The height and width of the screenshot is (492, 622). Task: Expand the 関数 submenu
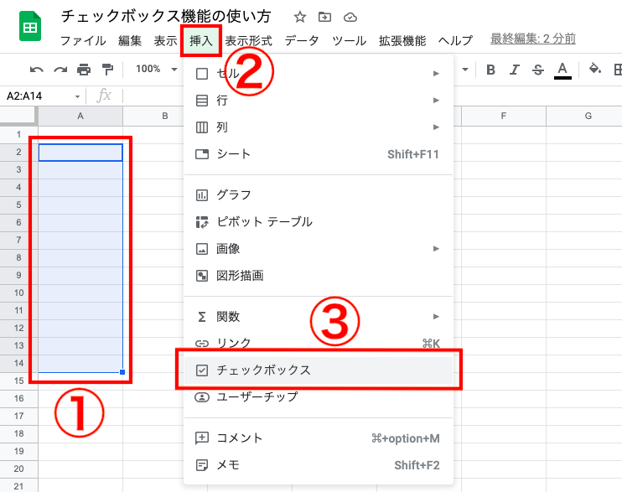(319, 317)
